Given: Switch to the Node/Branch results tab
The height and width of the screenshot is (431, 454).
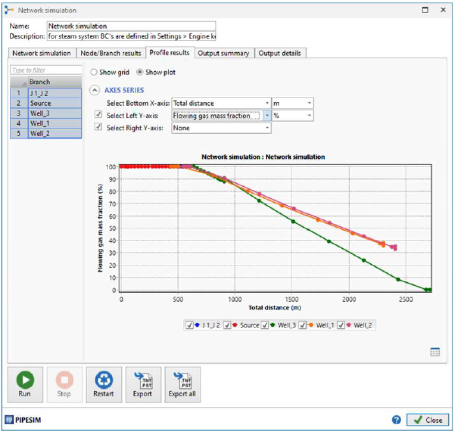Looking at the screenshot, I should click(x=111, y=53).
